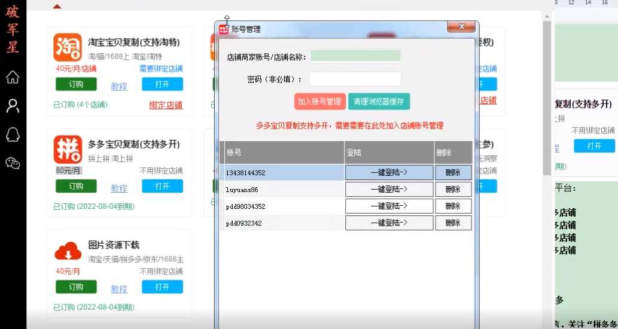
Task: Click 打开 button in right-side panel
Action: tap(594, 146)
